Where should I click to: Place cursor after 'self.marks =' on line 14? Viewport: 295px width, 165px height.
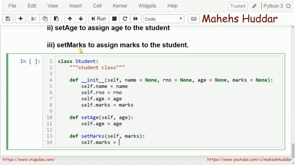tap(119, 143)
